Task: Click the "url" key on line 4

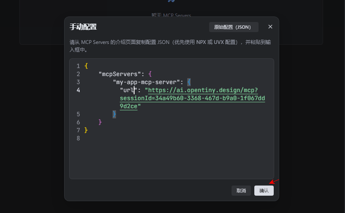Action: tap(127, 90)
